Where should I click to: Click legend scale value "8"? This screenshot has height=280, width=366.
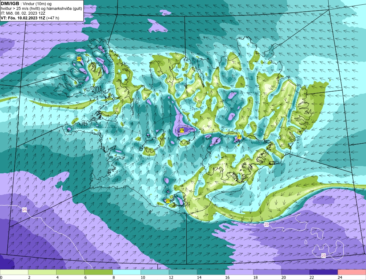point(114,277)
